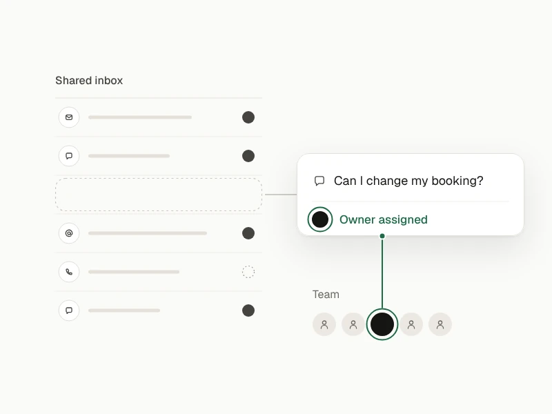This screenshot has width=552, height=414.
Task: Select the @ mention icon in the inbox
Action: tap(69, 233)
